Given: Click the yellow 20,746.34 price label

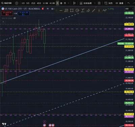Looking at the screenshot, I should coord(129,92).
